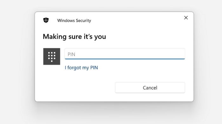Select the dark keypad tile beside PIN field
This screenshot has height=124, width=222.
pos(52,56)
